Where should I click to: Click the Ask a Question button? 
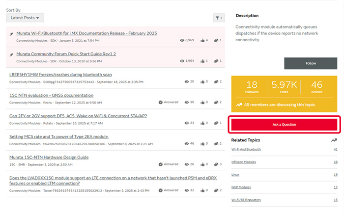coord(284,125)
